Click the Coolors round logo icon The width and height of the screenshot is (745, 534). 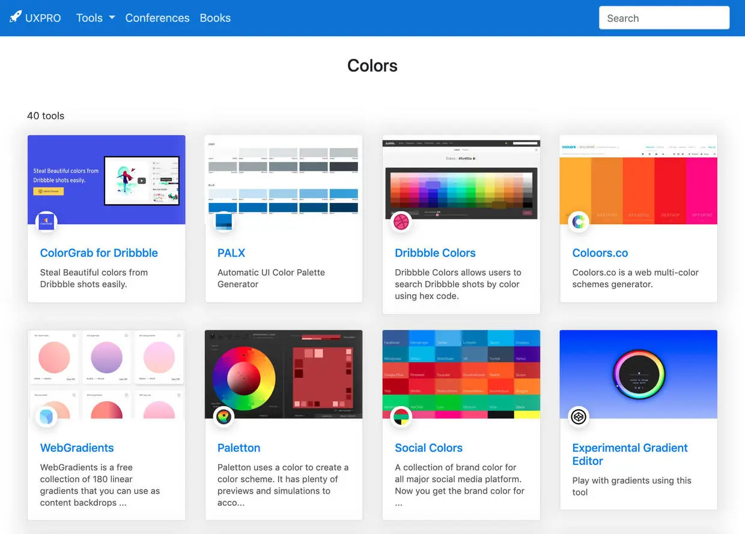coord(579,222)
